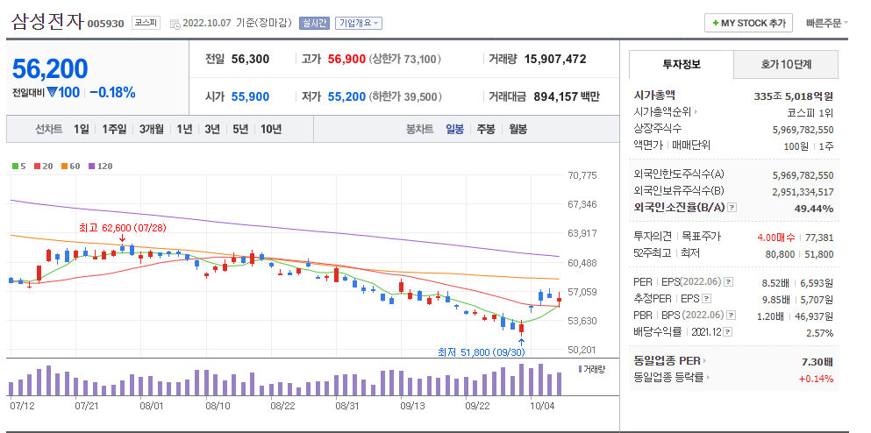
Task: Switch to the 투자정보 tab
Action: [x=682, y=64]
